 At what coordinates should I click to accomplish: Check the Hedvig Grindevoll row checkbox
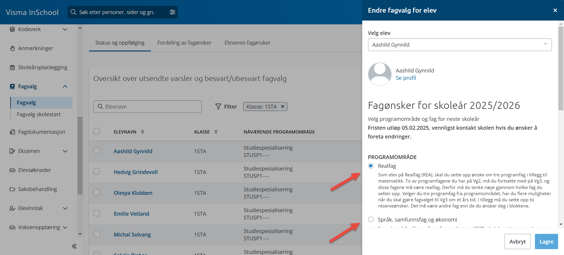(97, 171)
